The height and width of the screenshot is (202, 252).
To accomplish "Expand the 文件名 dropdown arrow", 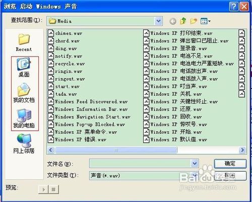I will point(195,164).
